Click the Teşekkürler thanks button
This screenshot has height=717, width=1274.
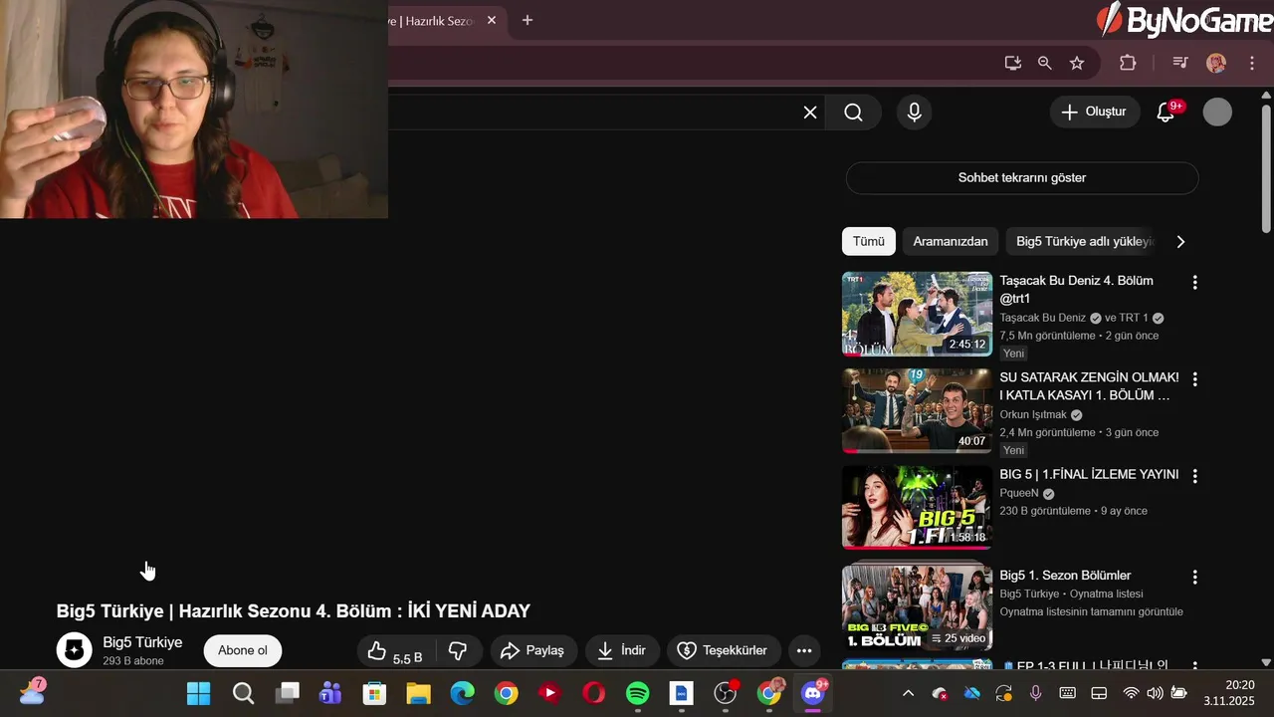(723, 651)
